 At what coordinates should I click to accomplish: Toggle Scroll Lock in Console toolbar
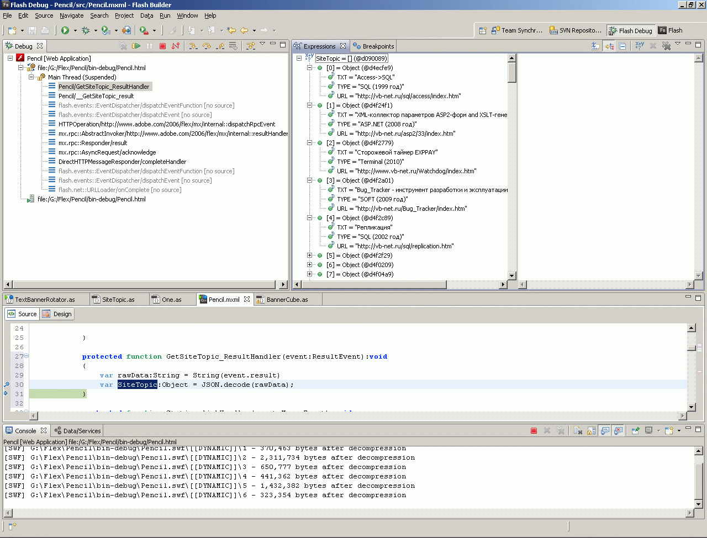point(591,430)
